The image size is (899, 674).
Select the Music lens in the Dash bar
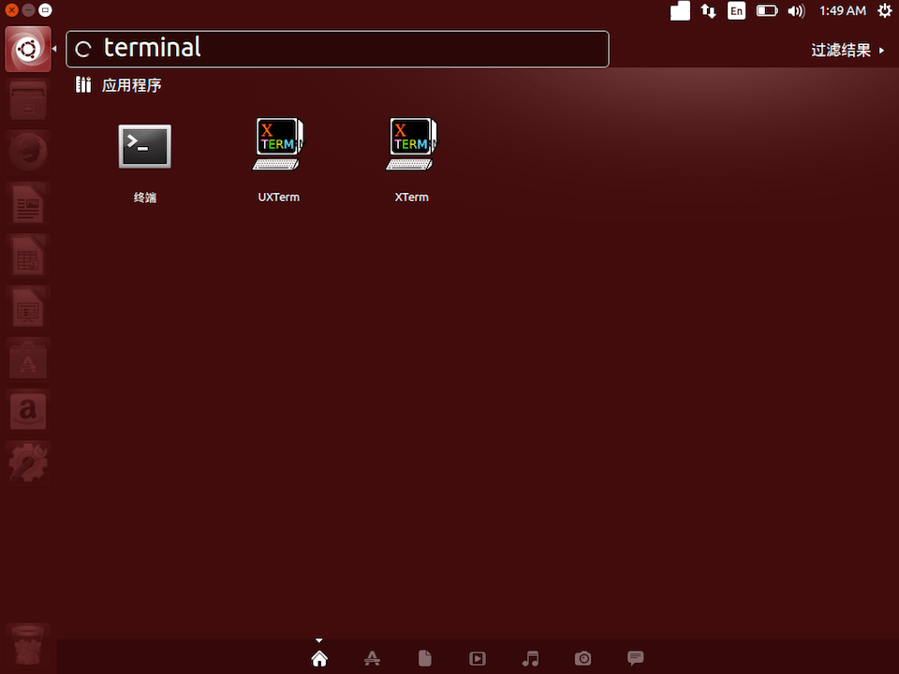pyautogui.click(x=530, y=658)
